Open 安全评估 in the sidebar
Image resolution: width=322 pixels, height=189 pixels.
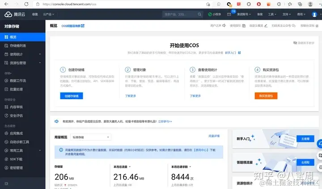(23, 116)
